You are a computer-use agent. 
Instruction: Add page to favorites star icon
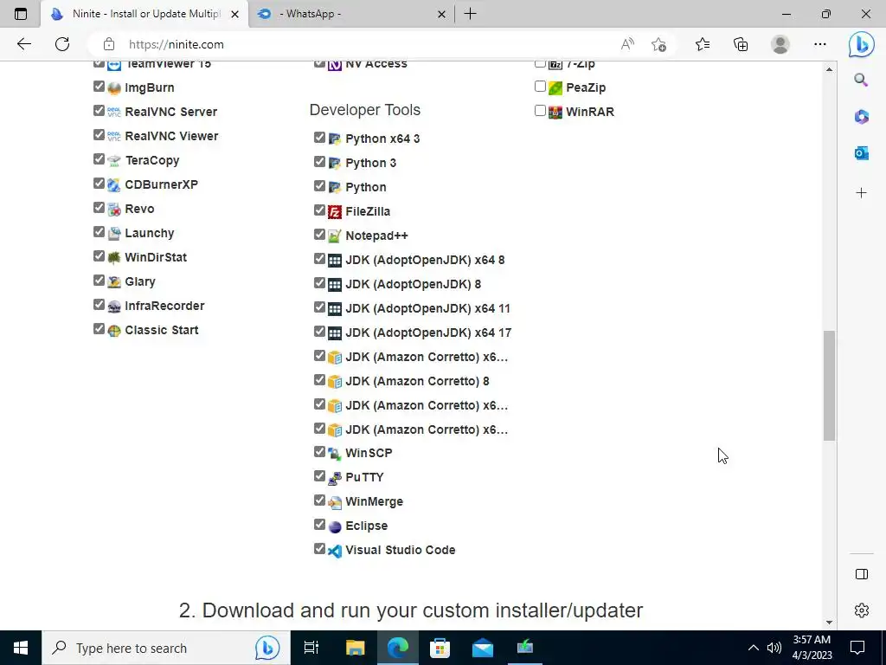coord(658,44)
